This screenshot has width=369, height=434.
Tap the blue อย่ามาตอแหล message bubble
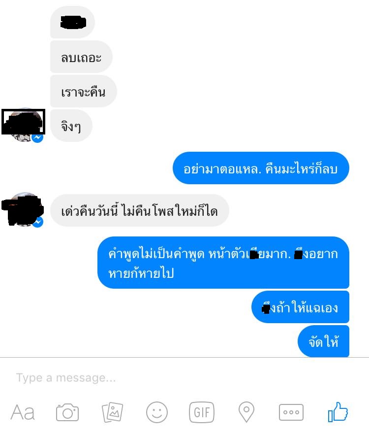[x=261, y=168]
